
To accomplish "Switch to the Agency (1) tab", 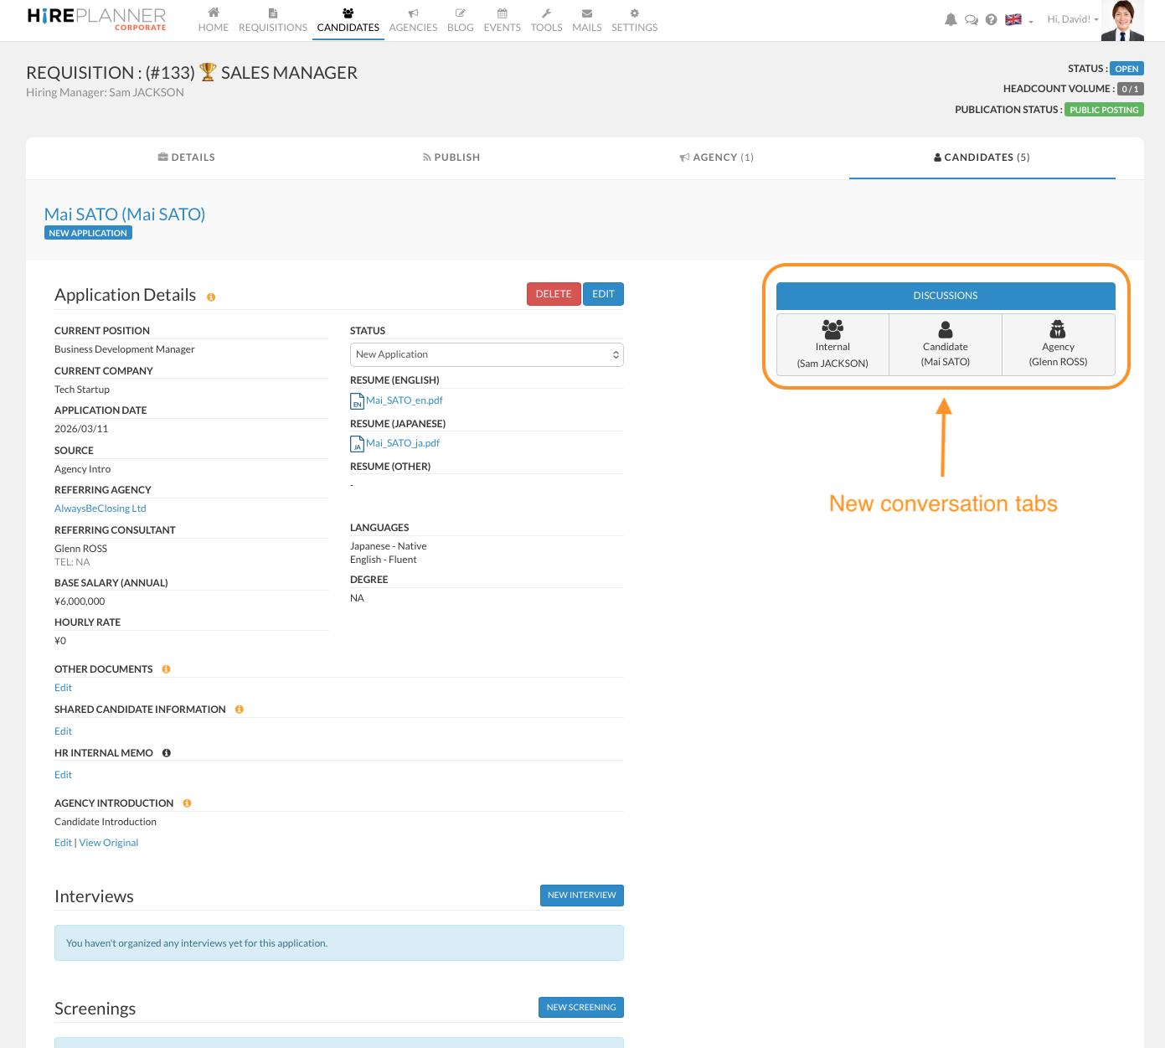I will [716, 157].
